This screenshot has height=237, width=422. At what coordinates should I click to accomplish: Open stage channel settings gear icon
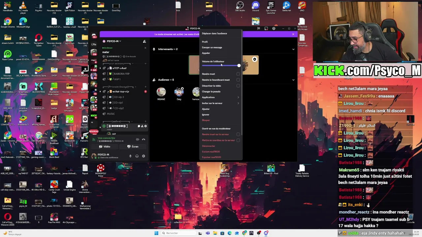[145, 126]
